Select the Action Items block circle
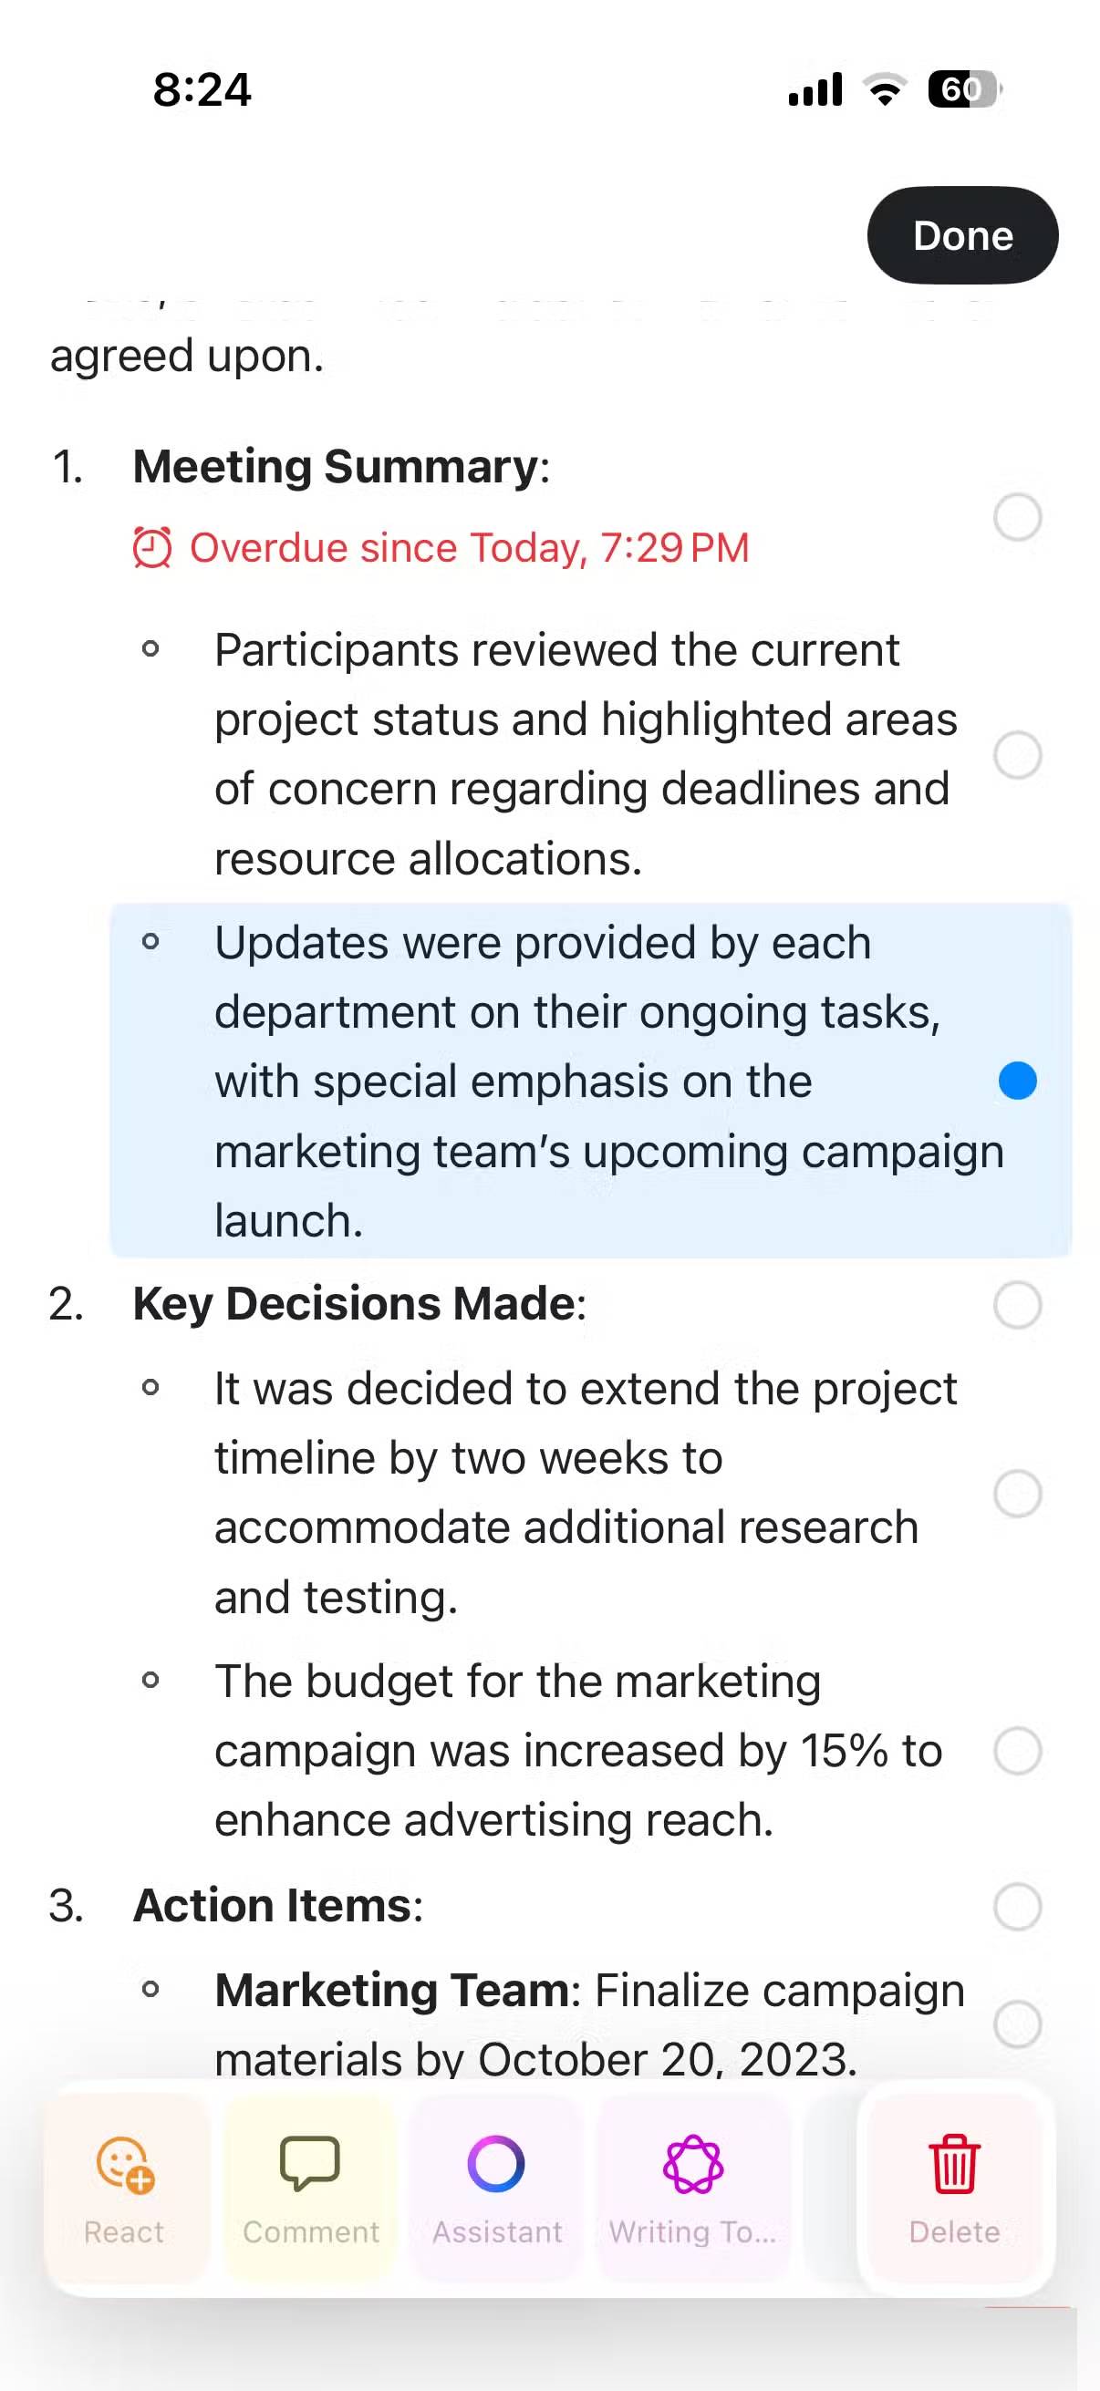 pos(1017,1907)
